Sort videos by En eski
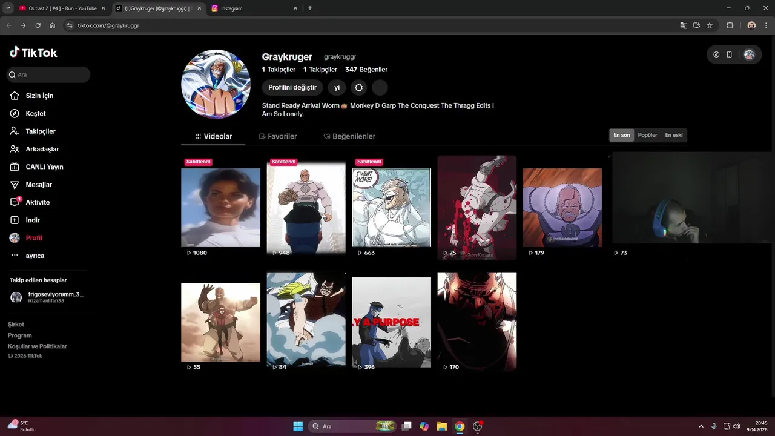The width and height of the screenshot is (775, 436). [x=673, y=135]
